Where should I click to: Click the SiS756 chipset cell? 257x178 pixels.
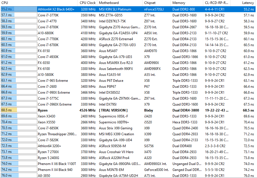tap(149, 146)
